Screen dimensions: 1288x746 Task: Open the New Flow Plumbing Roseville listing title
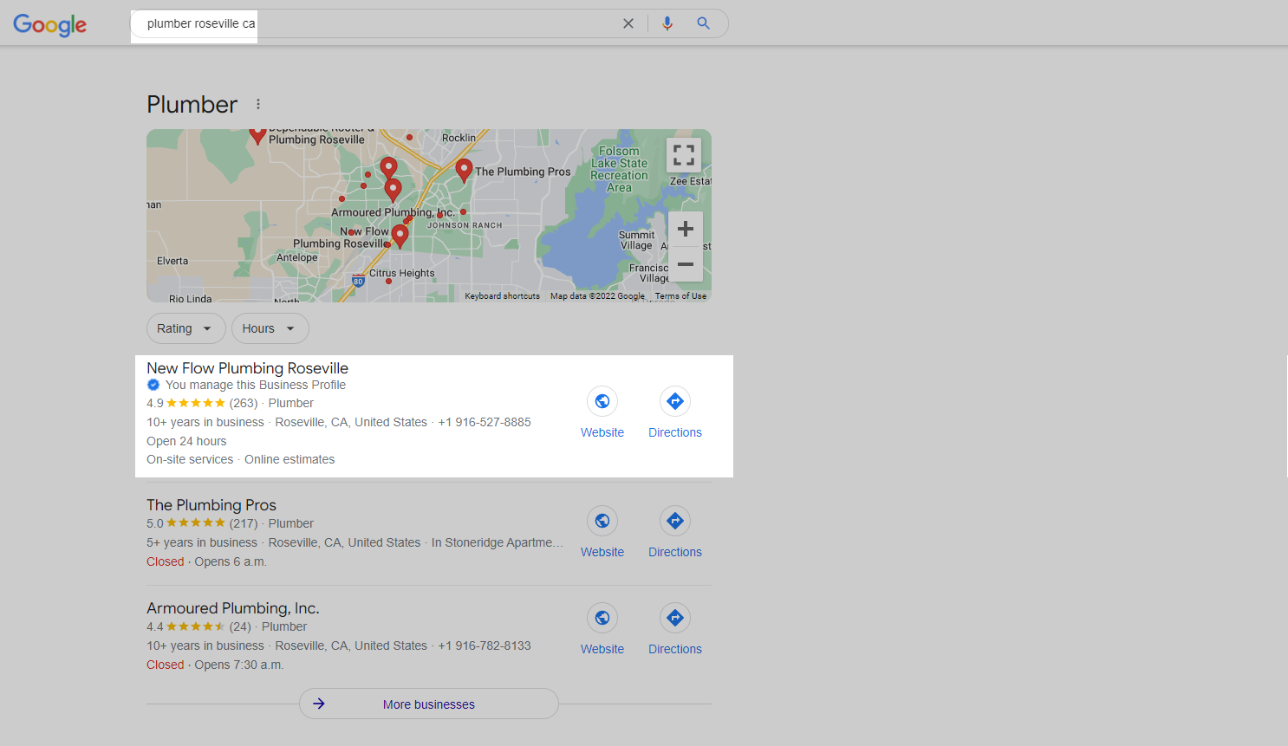[247, 368]
